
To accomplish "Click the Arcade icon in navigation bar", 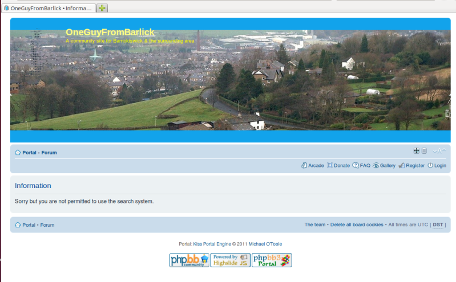I will click(x=304, y=166).
